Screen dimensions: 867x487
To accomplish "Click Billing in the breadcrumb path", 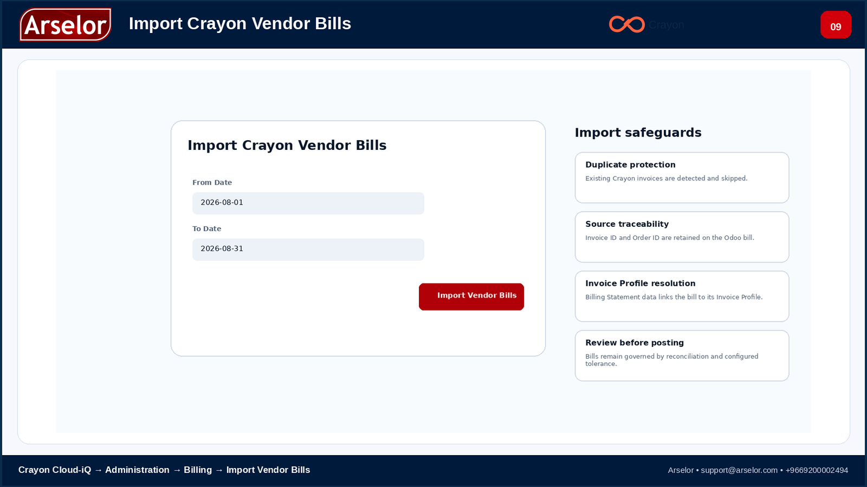I will [x=198, y=470].
